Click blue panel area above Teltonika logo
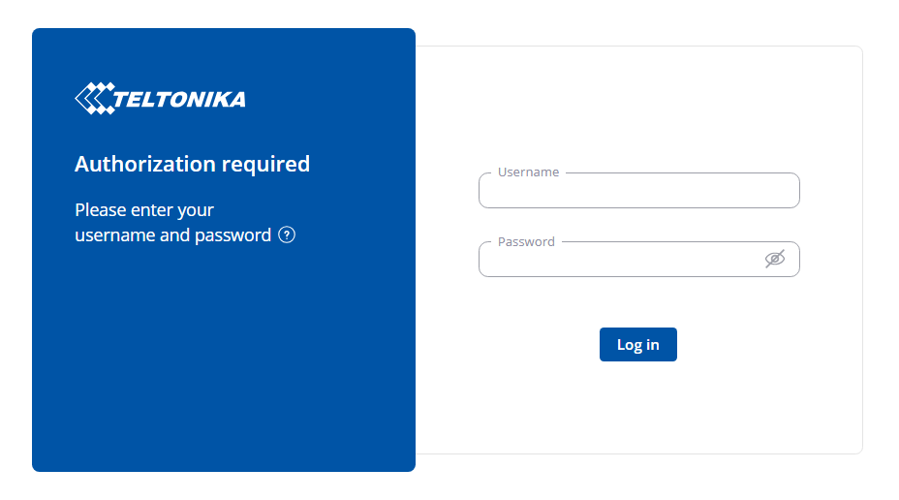 click(223, 53)
